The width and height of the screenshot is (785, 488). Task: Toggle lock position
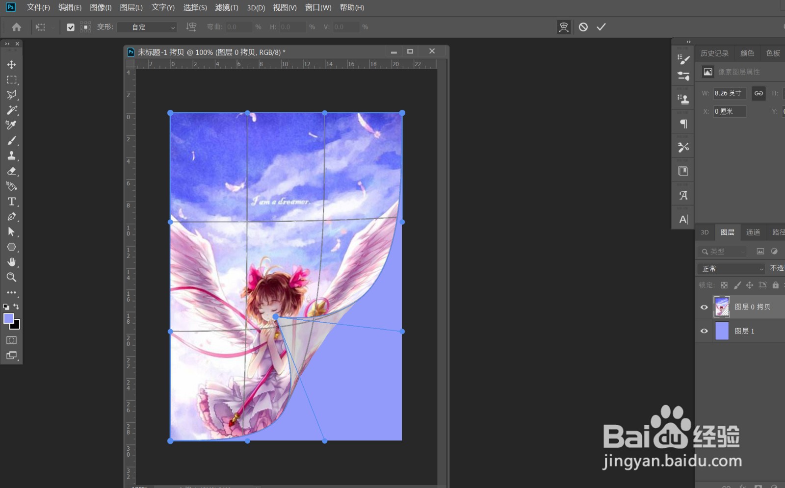pos(750,285)
